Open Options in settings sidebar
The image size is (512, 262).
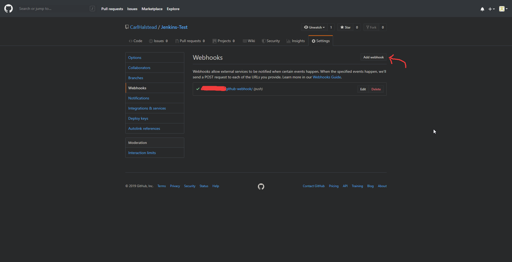point(155,58)
